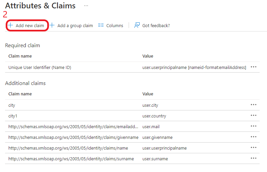The image size is (267, 172).
Task: Click the Claim name header under Additional claims
Action: [20, 94]
